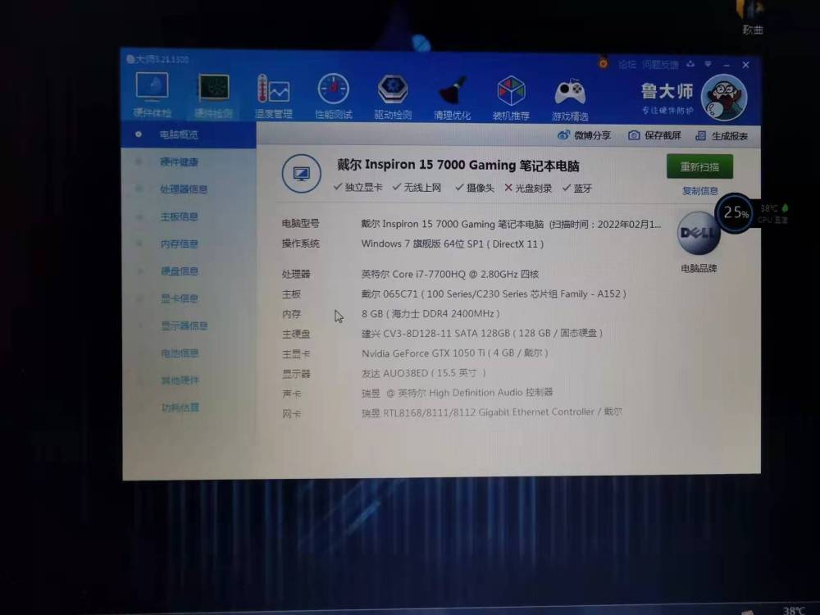Click 瑞昱 High Definition Audio 控制器 text
820x615 pixels.
[x=457, y=393]
